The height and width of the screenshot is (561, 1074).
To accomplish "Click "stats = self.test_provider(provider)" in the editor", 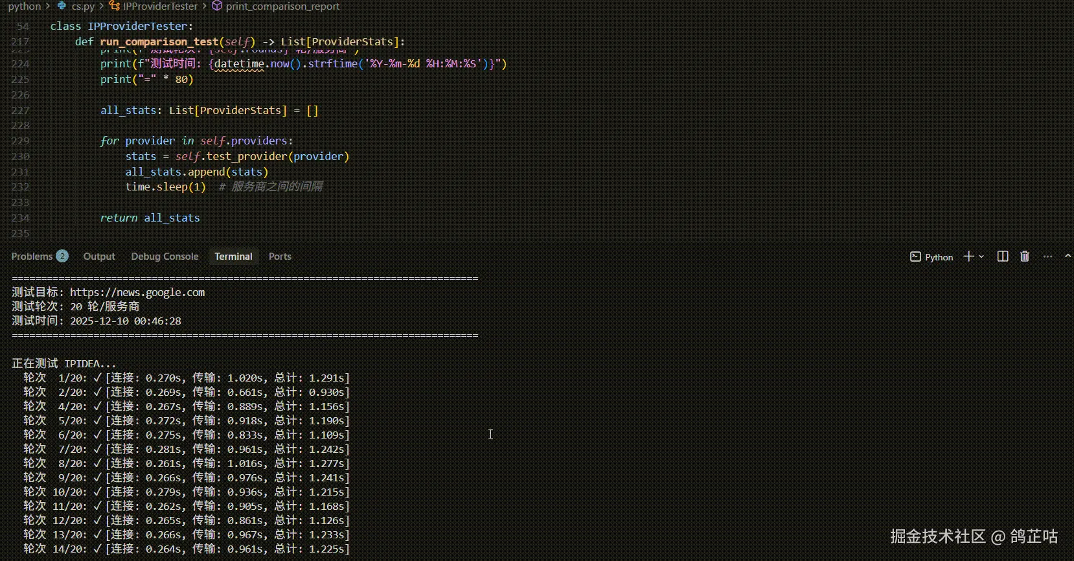I will [237, 156].
